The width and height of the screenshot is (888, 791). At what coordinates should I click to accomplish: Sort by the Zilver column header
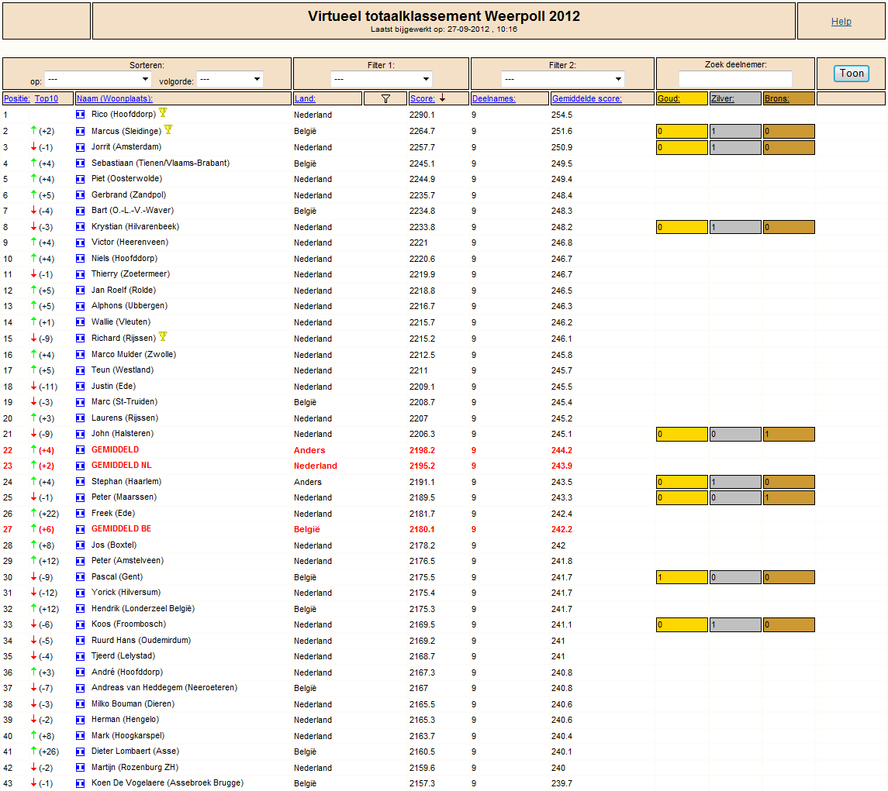click(x=723, y=98)
